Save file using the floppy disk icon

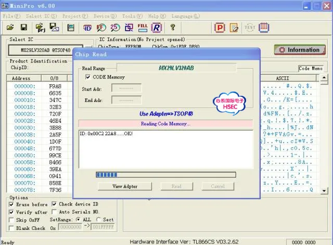24,28
